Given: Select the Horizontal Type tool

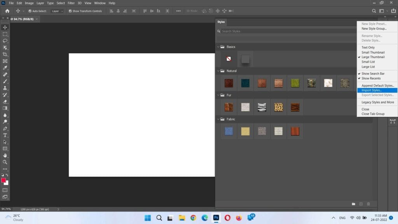Looking at the screenshot, I should pos(5,135).
